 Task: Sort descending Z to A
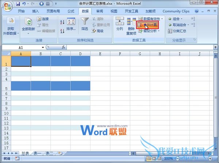click(62, 31)
